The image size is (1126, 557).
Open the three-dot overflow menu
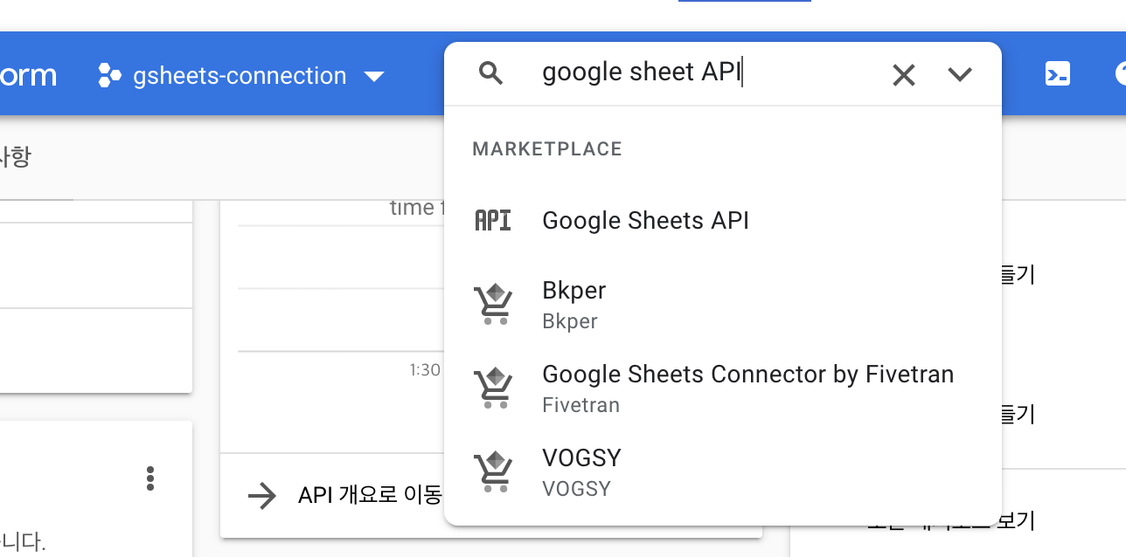pos(150,478)
